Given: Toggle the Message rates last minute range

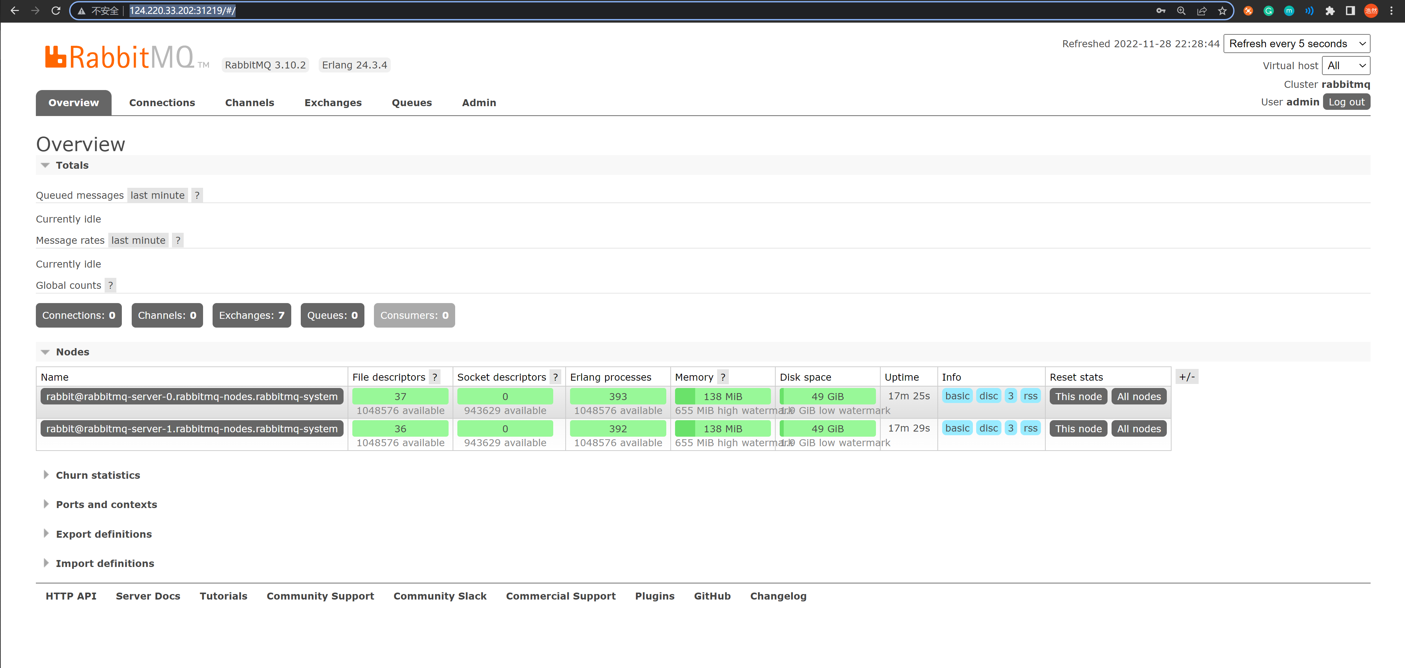Looking at the screenshot, I should click(138, 240).
